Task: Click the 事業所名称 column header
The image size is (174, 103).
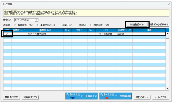Action: pyautogui.click(x=45, y=30)
